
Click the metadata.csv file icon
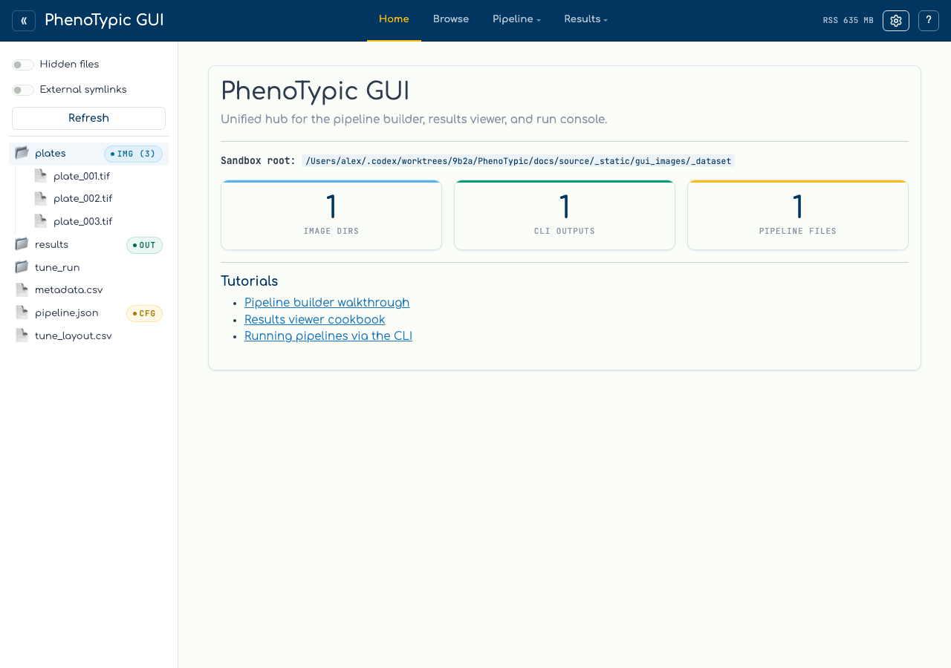[22, 290]
